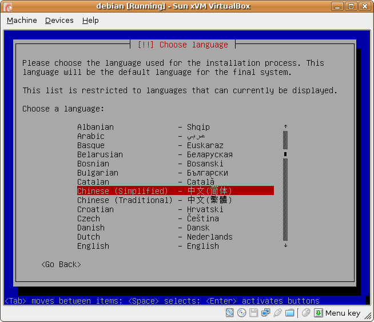The width and height of the screenshot is (374, 322).
Task: Open the Devices menu
Action: coord(59,21)
